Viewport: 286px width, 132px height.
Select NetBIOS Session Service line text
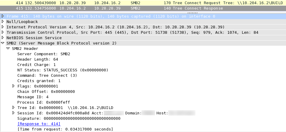[x=34, y=38]
